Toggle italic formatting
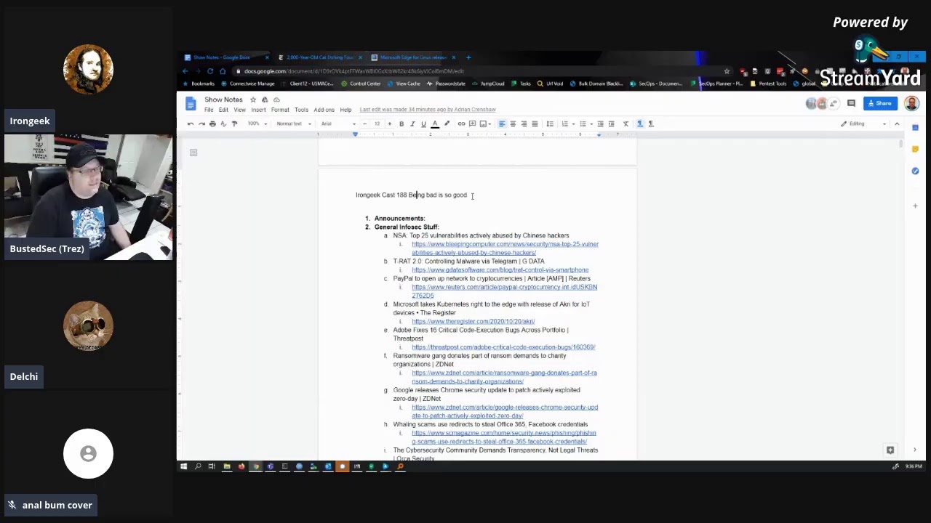 click(x=413, y=123)
